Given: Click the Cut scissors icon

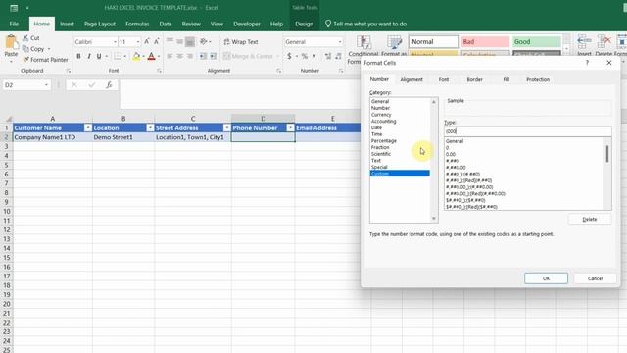Looking at the screenshot, I should [25, 38].
